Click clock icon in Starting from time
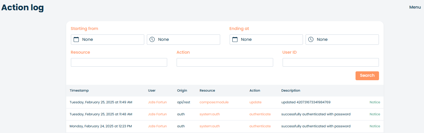This screenshot has height=133, width=424. pos(152,39)
